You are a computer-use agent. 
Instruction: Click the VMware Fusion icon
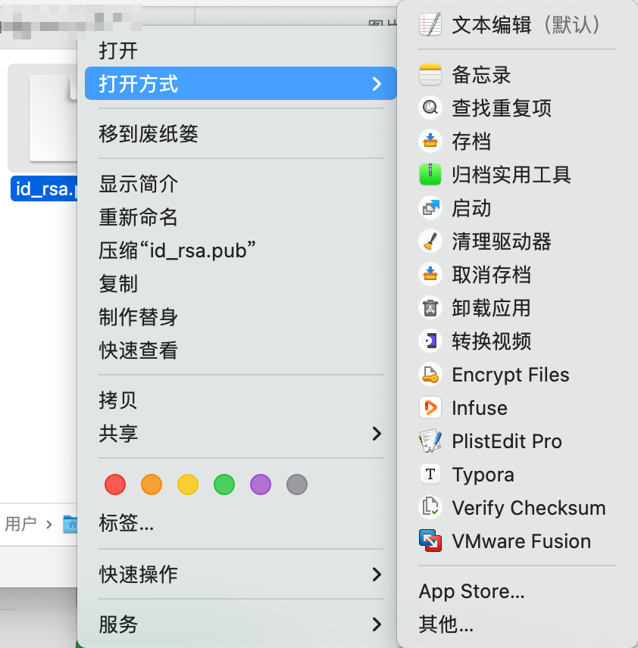pos(430,541)
